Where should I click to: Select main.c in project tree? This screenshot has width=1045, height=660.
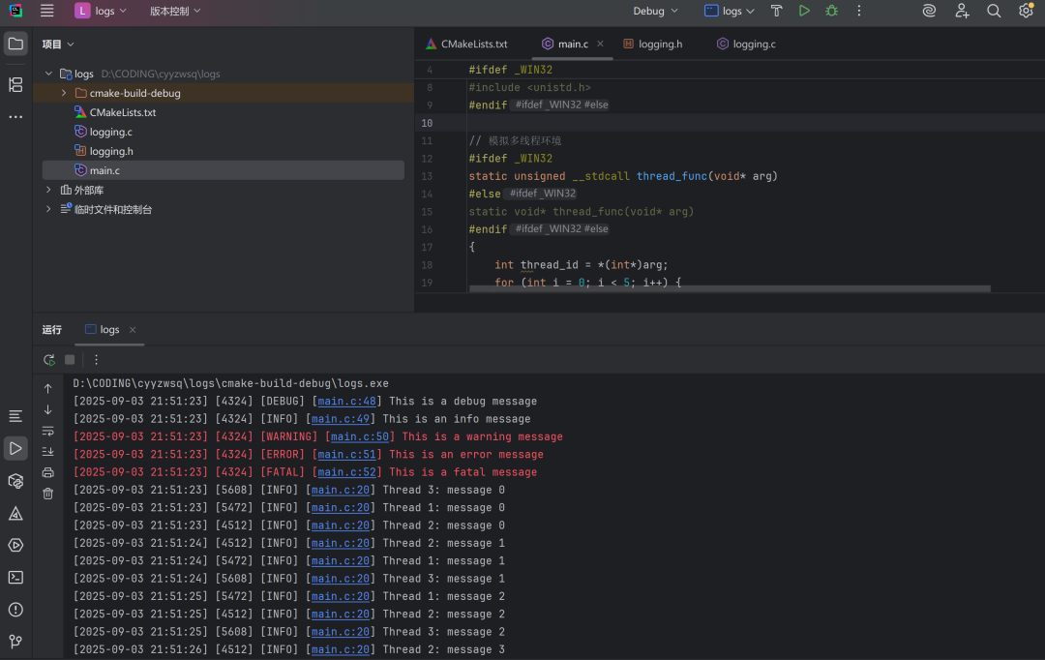click(224, 170)
